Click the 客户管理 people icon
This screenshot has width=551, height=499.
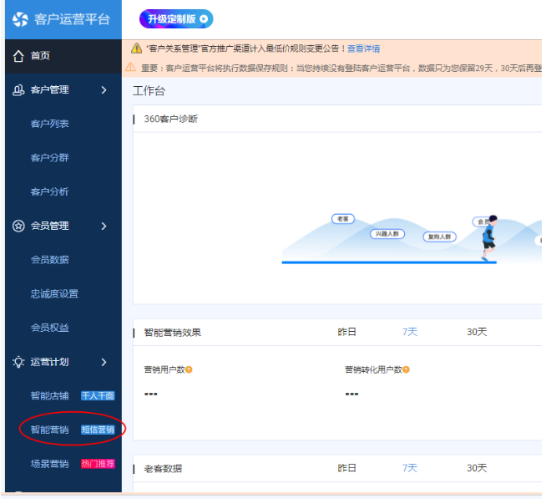18,90
